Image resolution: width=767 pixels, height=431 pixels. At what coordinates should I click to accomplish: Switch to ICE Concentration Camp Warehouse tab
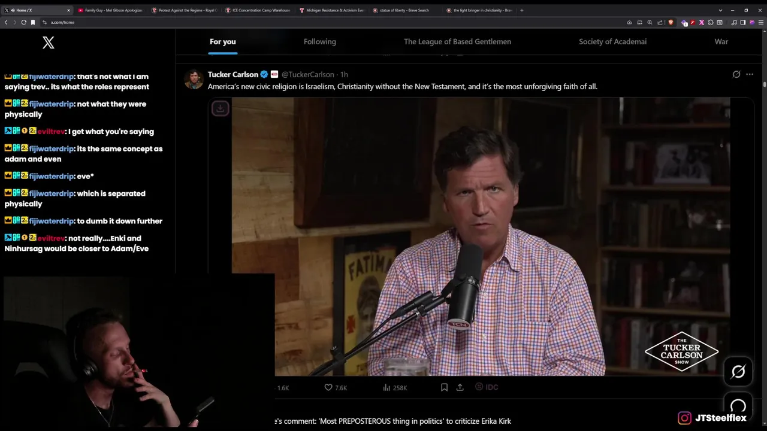click(x=258, y=10)
